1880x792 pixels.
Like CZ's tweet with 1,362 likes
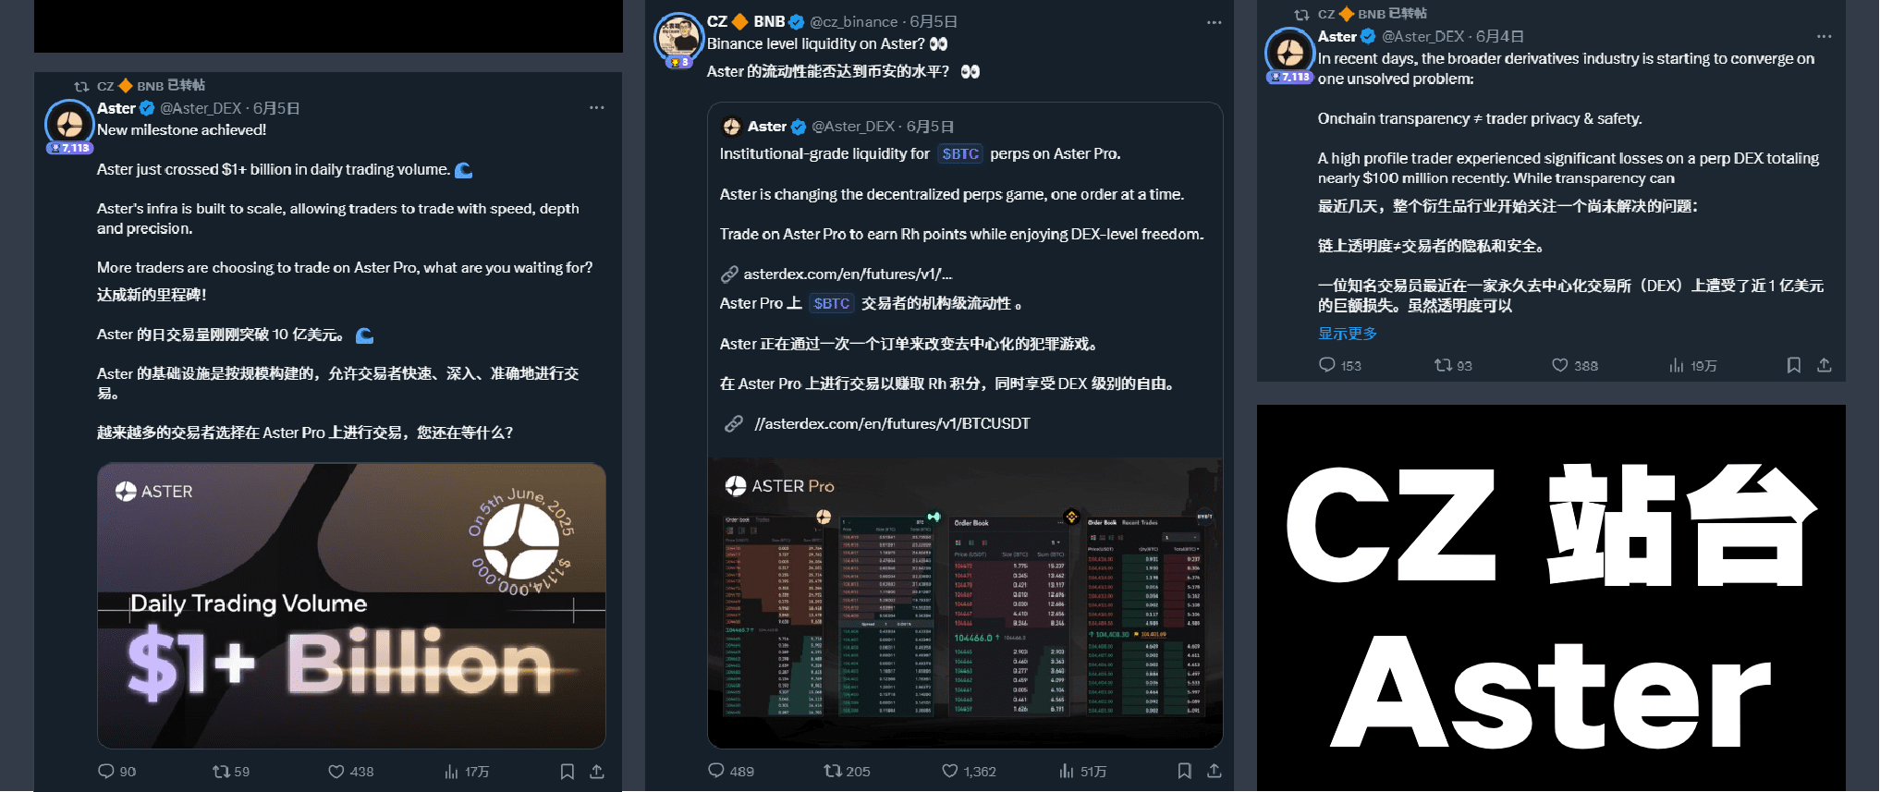pyautogui.click(x=969, y=771)
